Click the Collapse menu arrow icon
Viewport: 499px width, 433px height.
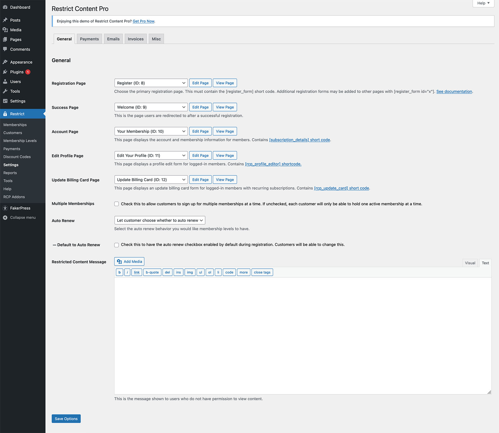(5, 217)
